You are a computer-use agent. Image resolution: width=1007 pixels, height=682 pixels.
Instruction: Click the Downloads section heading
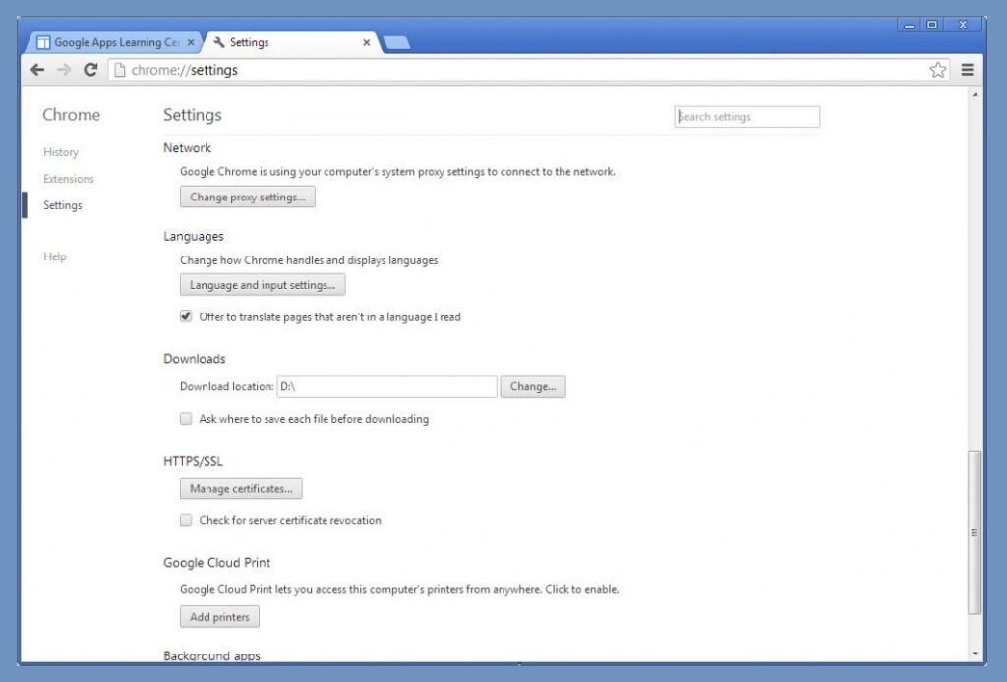coord(195,359)
